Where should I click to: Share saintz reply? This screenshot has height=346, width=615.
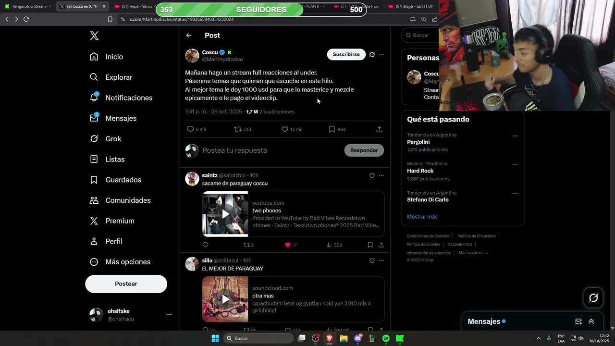pos(381,245)
